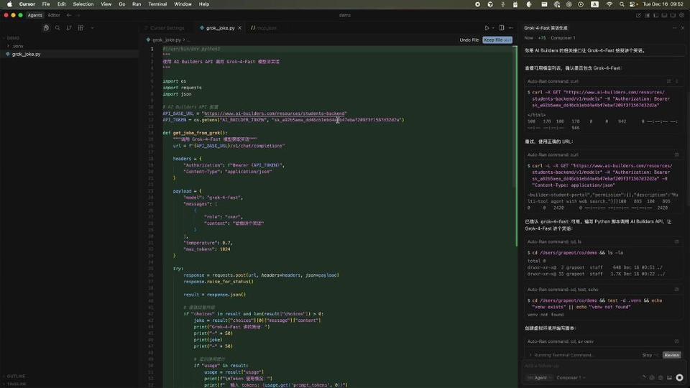Click grok_joke.py in the breadcrumb

click(x=167, y=40)
